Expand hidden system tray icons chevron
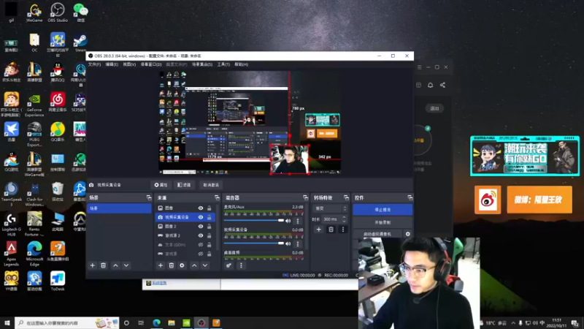Viewport: 584px width, 329px height. point(513,323)
